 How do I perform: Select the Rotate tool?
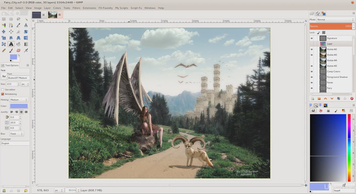[x=26, y=31]
